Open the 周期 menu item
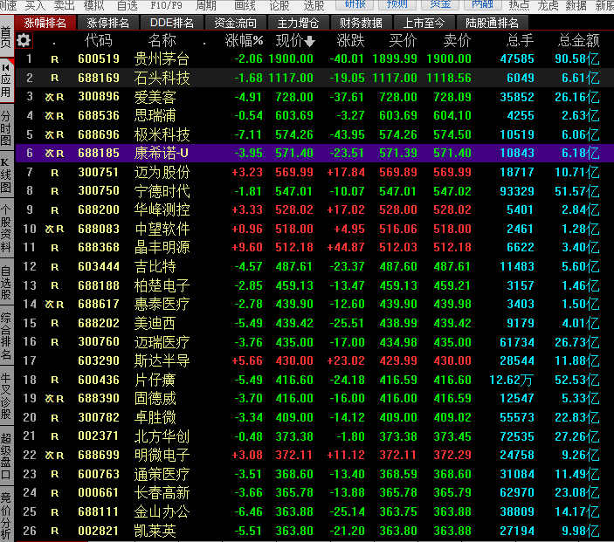 [x=205, y=5]
